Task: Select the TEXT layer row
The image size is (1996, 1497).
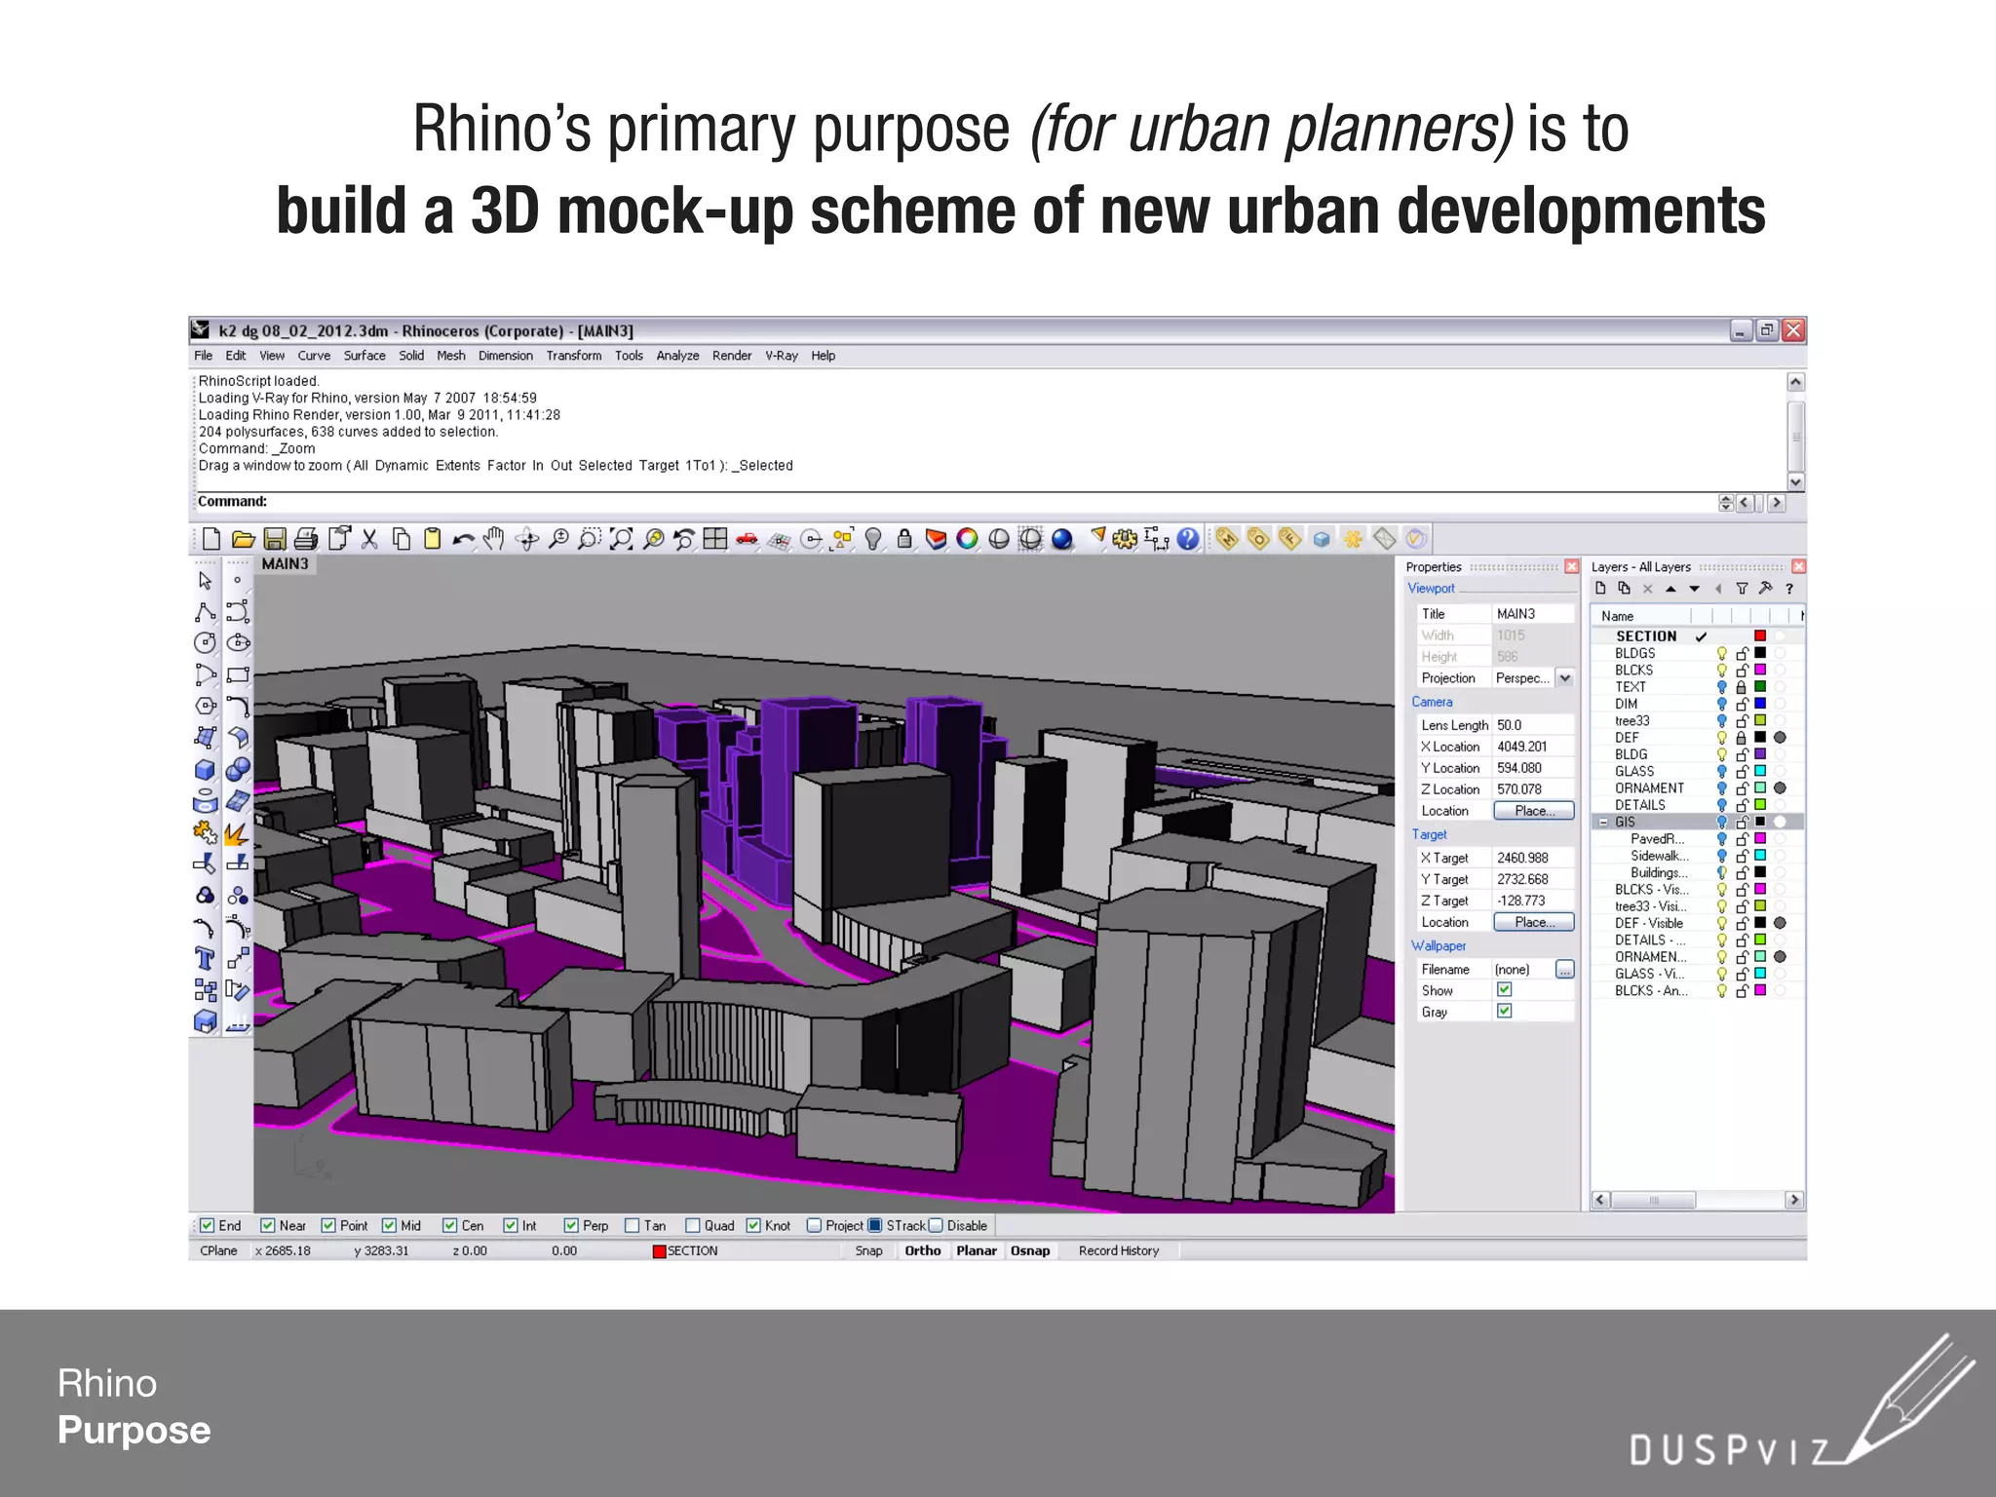Action: (x=1697, y=686)
